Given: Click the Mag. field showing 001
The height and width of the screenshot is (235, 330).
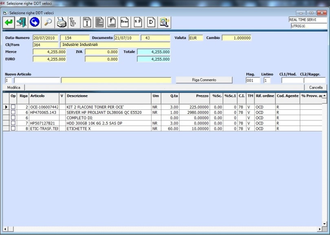Looking at the screenshot, I should [253, 80].
